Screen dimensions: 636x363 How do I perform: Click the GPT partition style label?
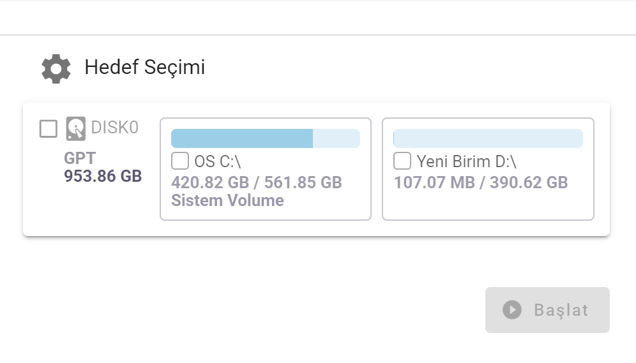[x=80, y=158]
